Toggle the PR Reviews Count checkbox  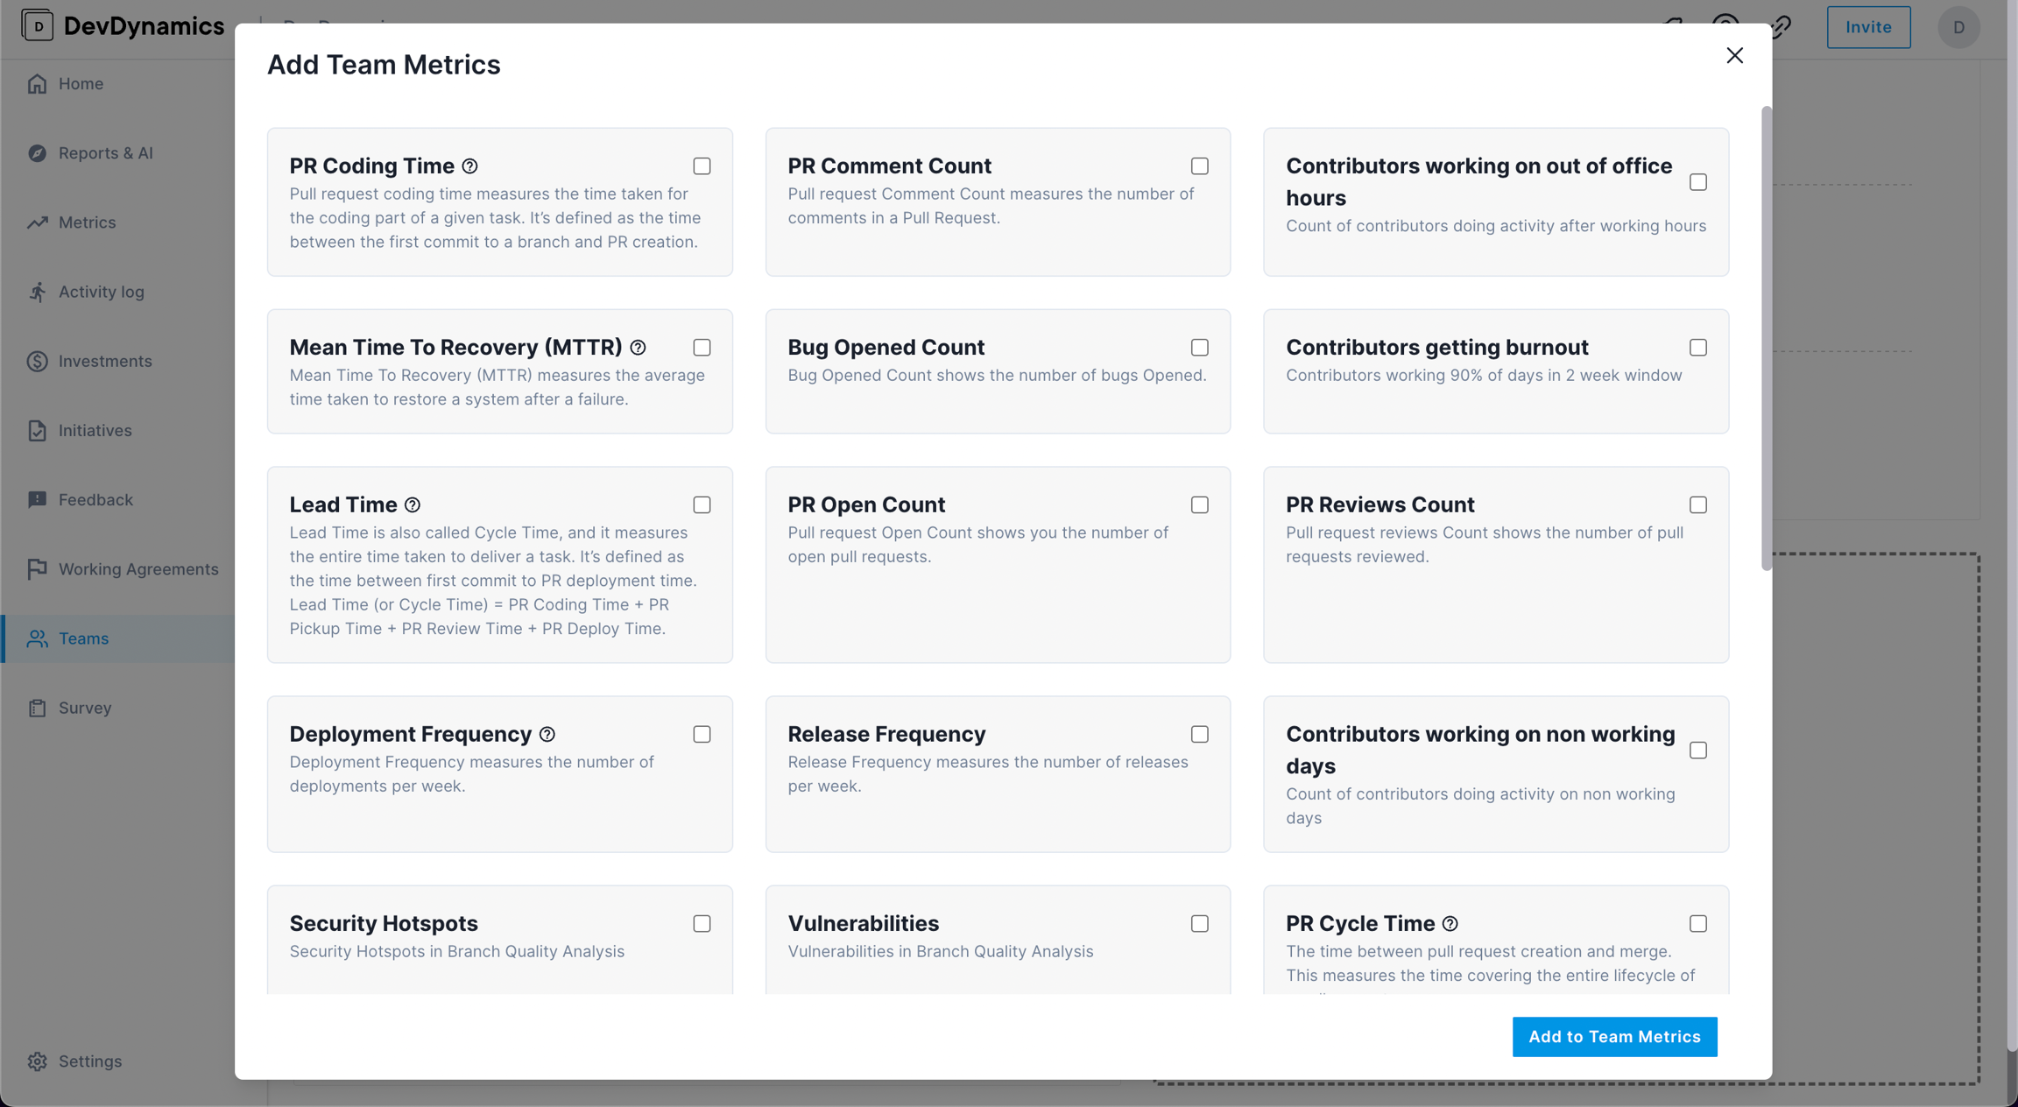1698,505
